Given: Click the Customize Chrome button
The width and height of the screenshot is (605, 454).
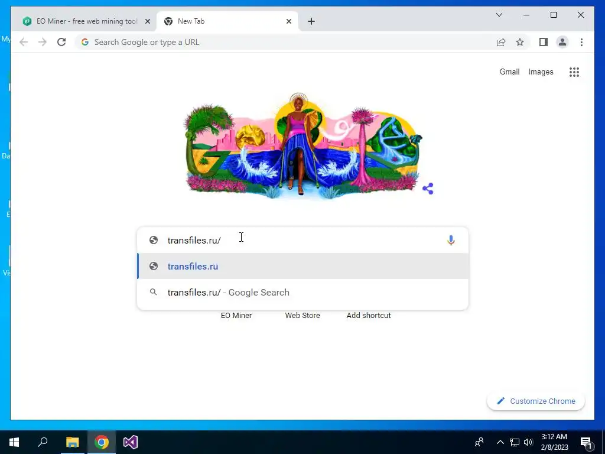Looking at the screenshot, I should click(536, 401).
